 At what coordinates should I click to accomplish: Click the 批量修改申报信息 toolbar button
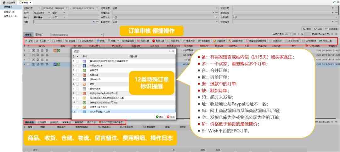tap(256, 41)
